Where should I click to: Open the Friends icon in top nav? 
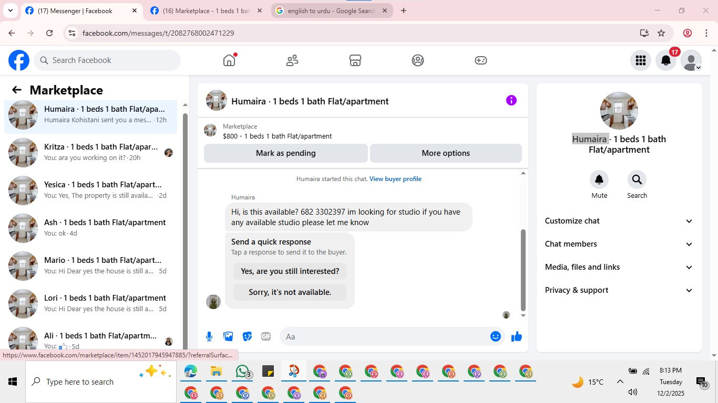tap(292, 60)
